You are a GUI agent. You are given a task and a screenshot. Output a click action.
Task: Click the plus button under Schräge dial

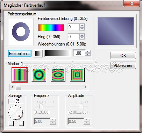(x=21, y=123)
